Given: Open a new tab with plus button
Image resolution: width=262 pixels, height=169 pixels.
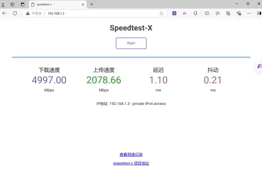Looking at the screenshot, I should (92, 4).
